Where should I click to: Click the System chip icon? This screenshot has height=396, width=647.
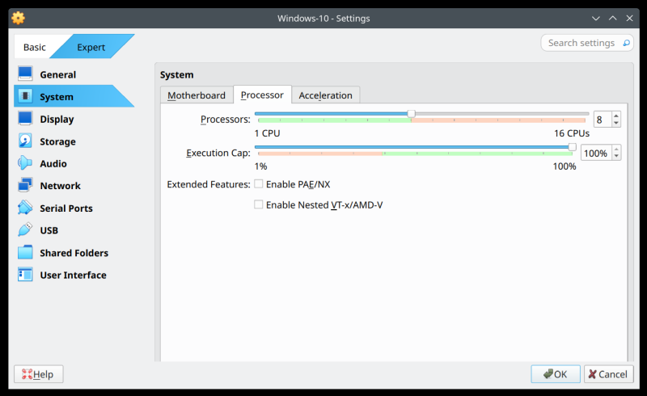[x=25, y=96]
